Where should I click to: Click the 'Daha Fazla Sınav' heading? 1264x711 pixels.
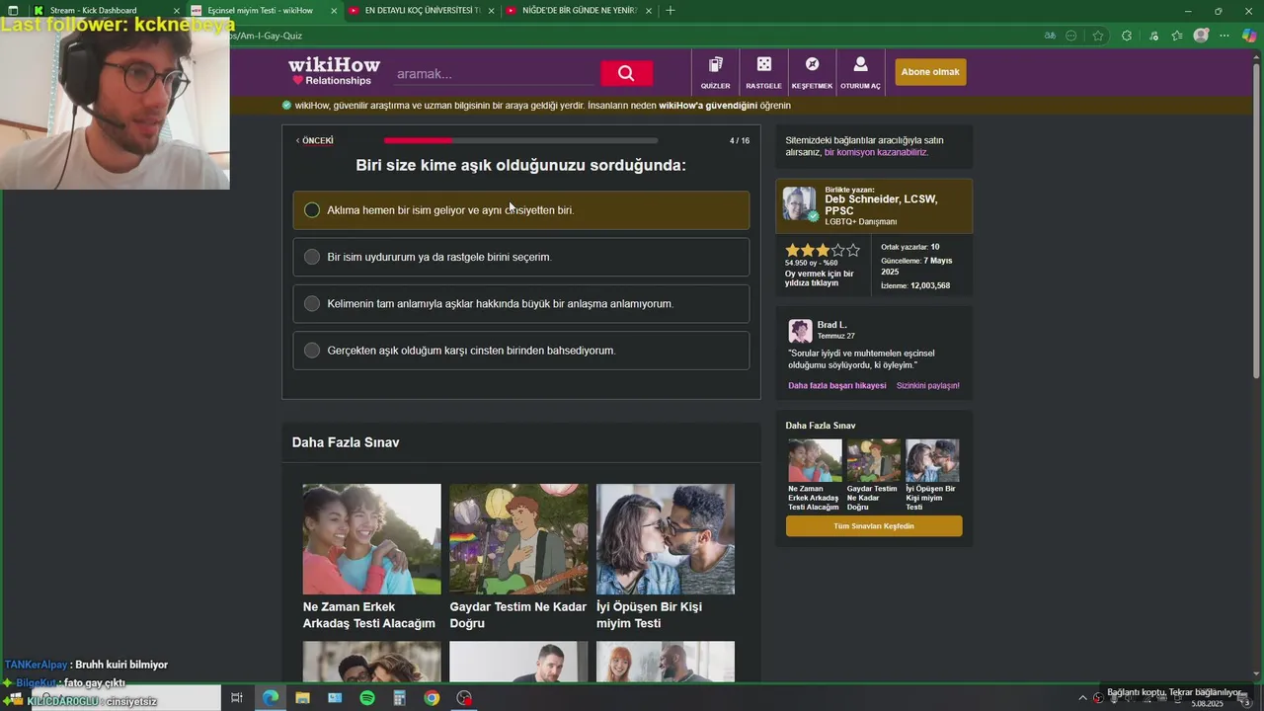click(346, 442)
